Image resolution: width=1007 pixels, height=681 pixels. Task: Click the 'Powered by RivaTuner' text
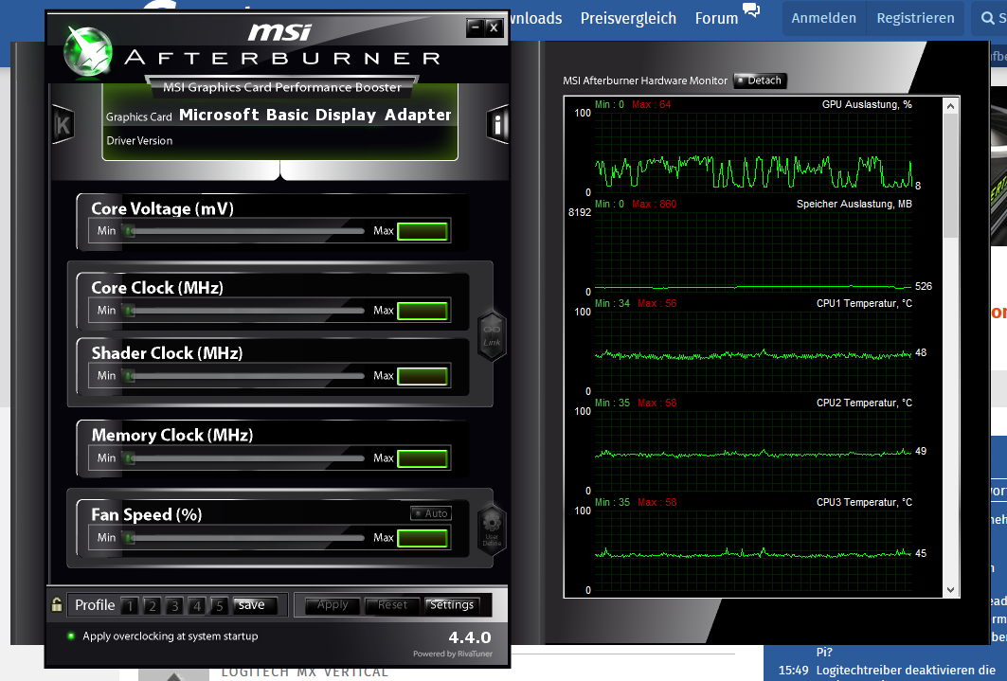coord(453,654)
